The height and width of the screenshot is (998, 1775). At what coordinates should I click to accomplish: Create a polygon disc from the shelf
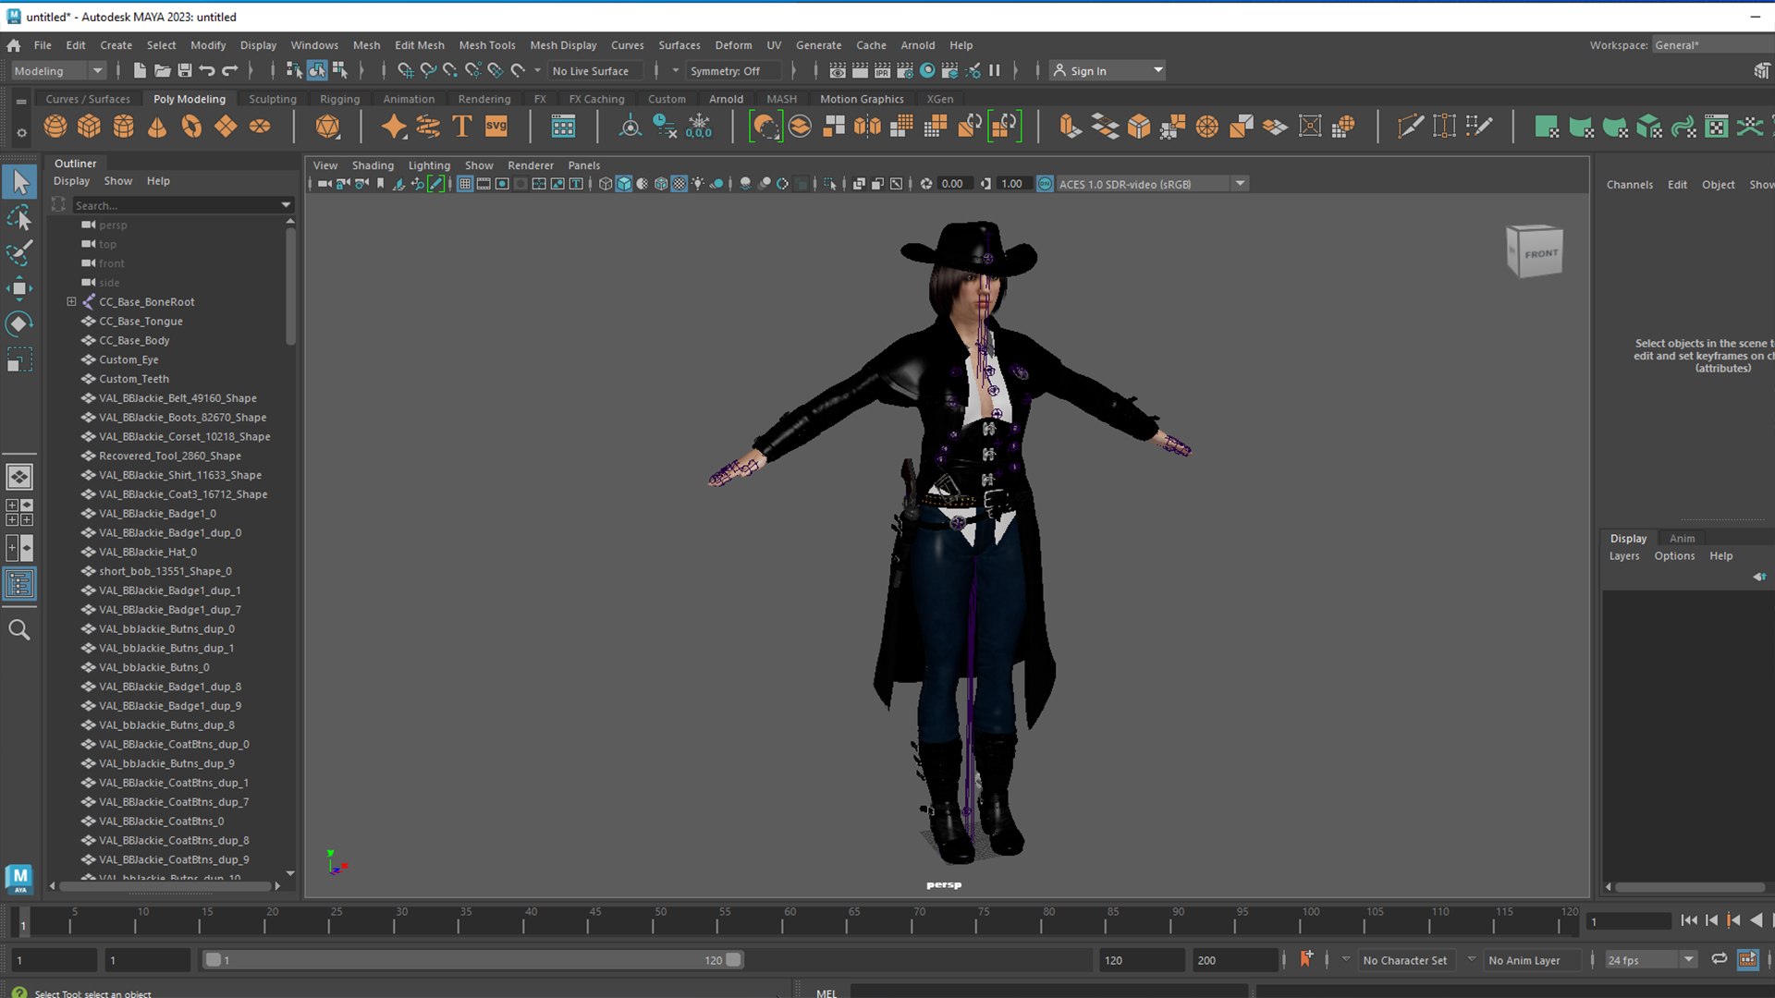tap(260, 127)
